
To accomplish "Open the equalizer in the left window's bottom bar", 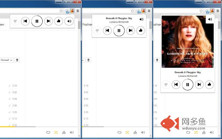I will pos(64,132).
